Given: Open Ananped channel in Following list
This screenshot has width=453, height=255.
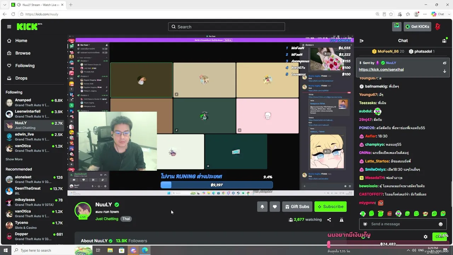Looking at the screenshot, I should click(x=34, y=103).
